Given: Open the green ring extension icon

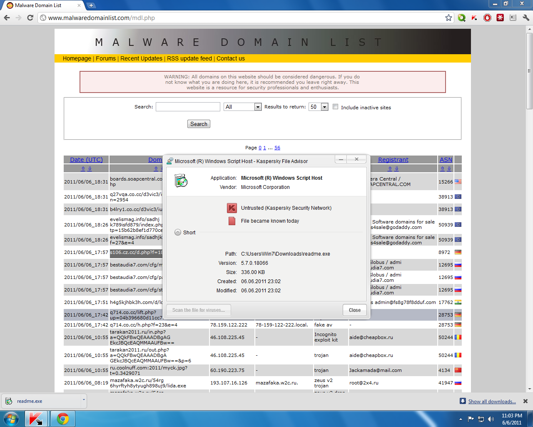Looking at the screenshot, I should pyautogui.click(x=461, y=18).
